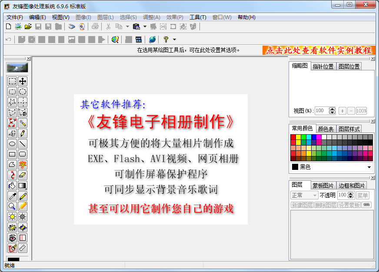
Task: Pick the Magic Wand tool
Action: [23, 123]
